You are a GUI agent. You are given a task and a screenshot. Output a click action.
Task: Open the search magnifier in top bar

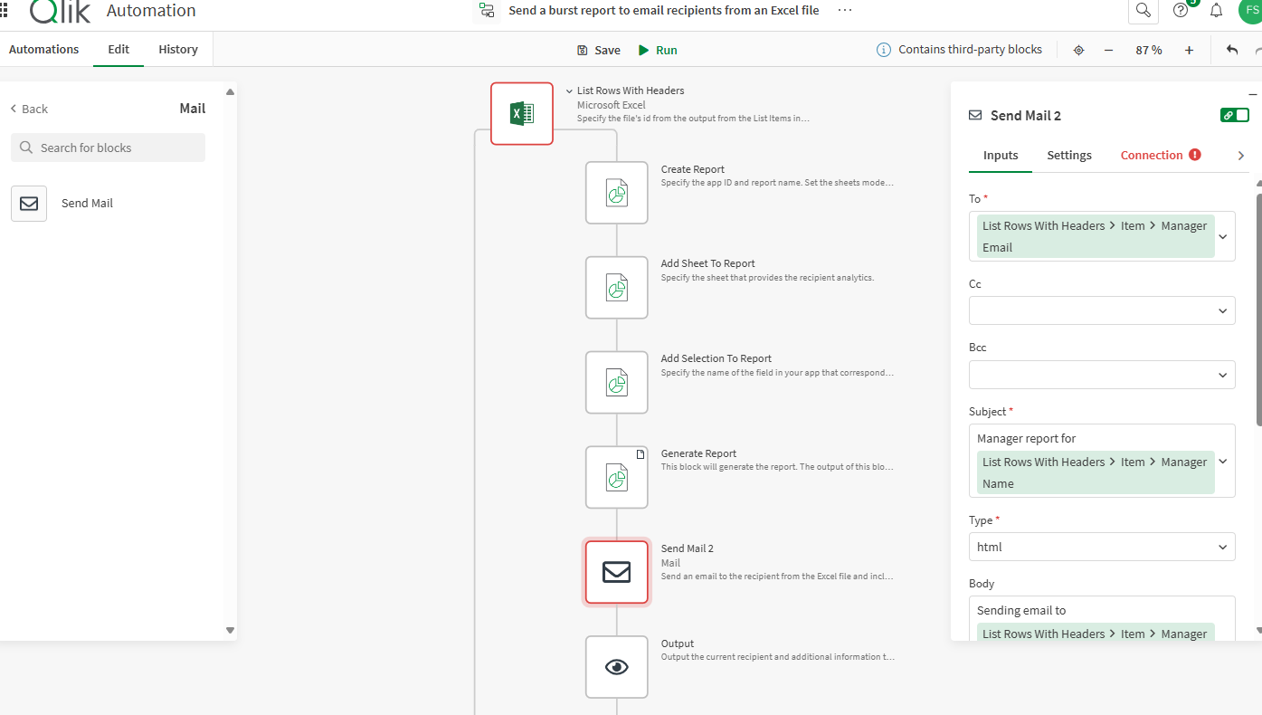[1143, 11]
